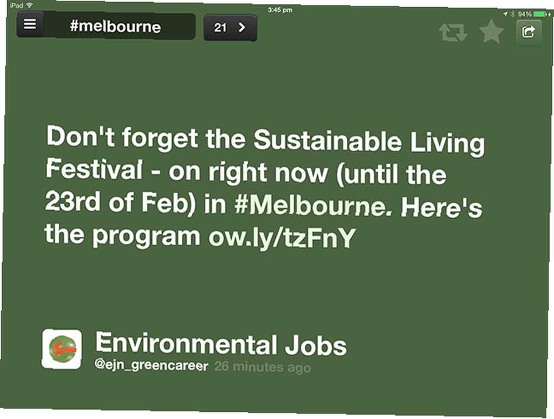Click the chevron beside number 21
The width and height of the screenshot is (554, 419).
tap(242, 27)
